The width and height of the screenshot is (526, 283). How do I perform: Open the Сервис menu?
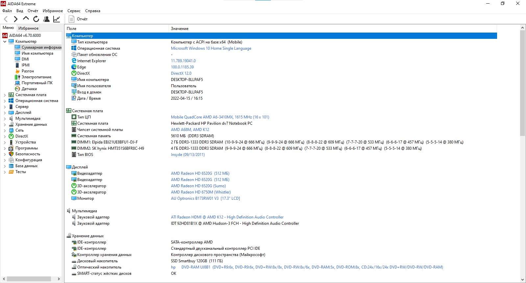click(74, 11)
